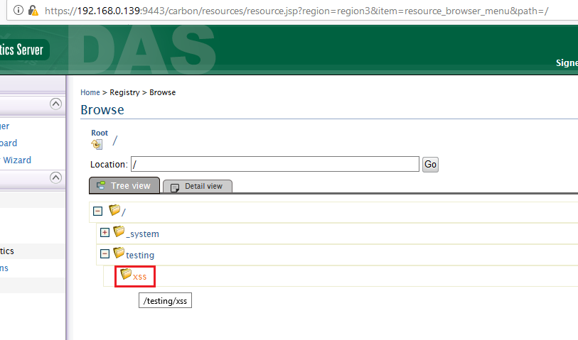
Task: Open the Home breadcrumb link
Action: [90, 92]
